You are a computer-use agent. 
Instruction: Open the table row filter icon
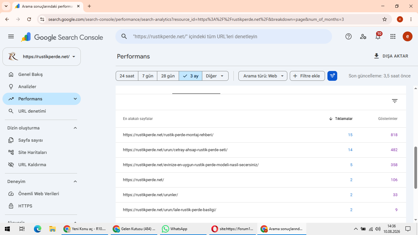pos(395,101)
